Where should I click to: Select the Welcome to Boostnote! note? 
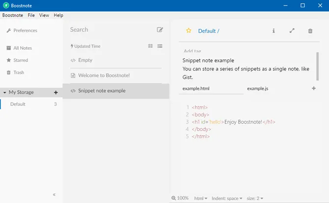point(103,75)
